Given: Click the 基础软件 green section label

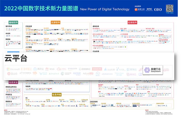Looking at the screenshot, I should (x=13, y=22).
